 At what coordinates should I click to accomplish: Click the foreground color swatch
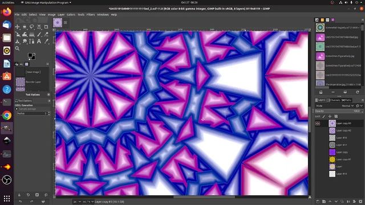30,55
